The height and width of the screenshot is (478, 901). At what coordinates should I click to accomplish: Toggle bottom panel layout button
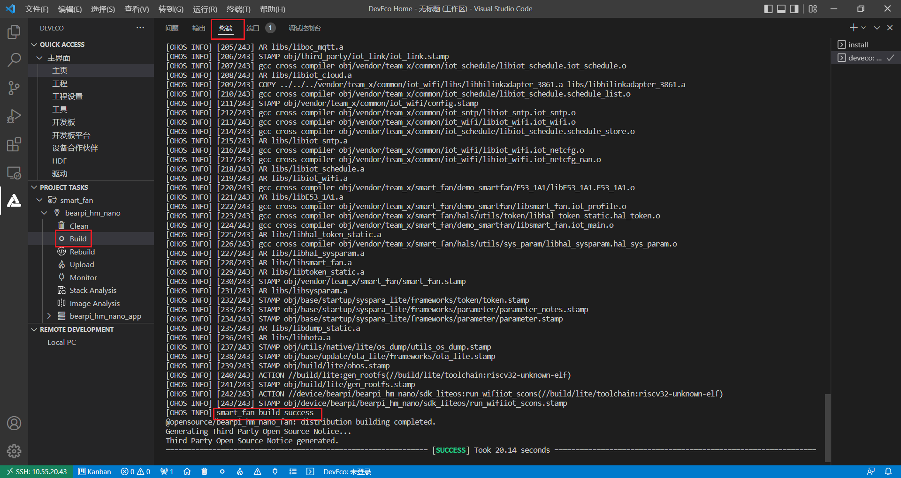point(781,9)
